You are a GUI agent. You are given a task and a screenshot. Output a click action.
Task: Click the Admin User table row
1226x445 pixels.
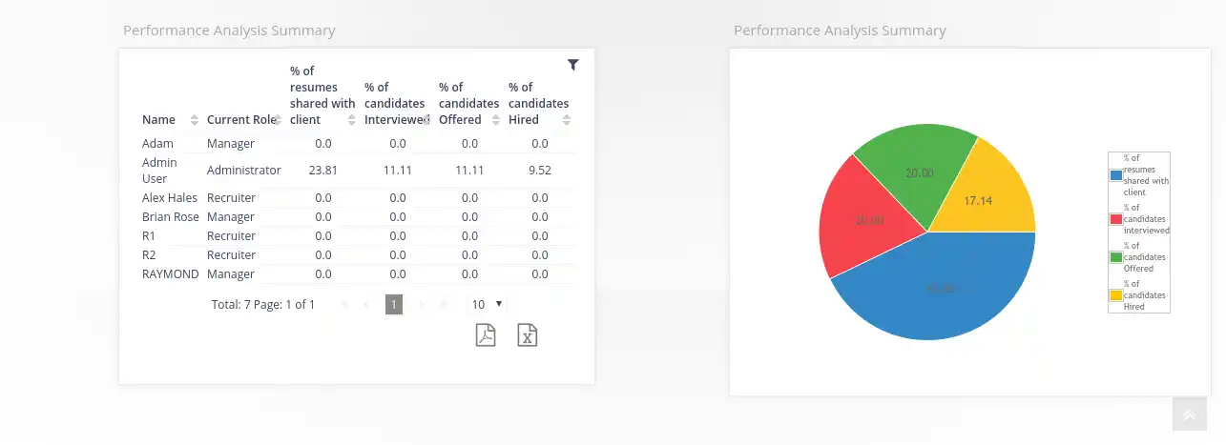[x=358, y=171]
